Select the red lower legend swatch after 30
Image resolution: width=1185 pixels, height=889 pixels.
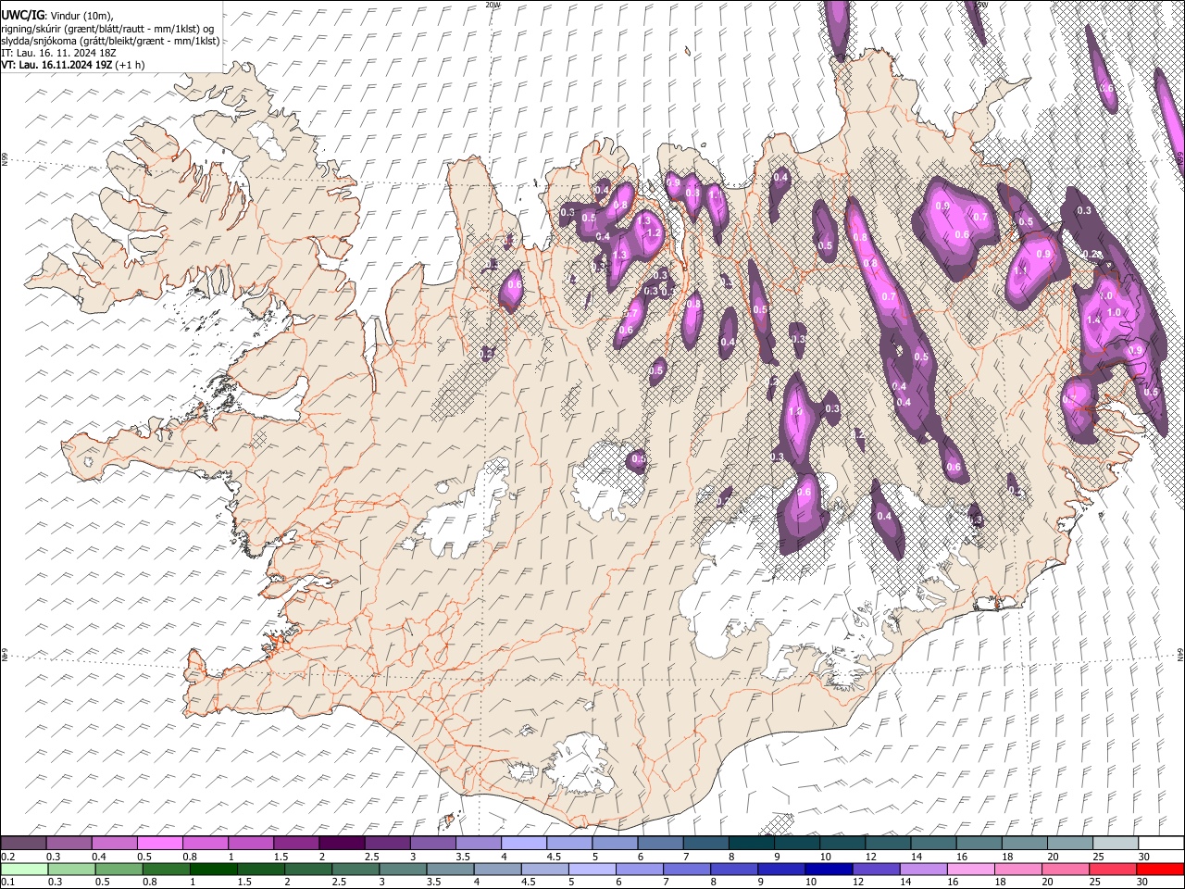[1160, 870]
